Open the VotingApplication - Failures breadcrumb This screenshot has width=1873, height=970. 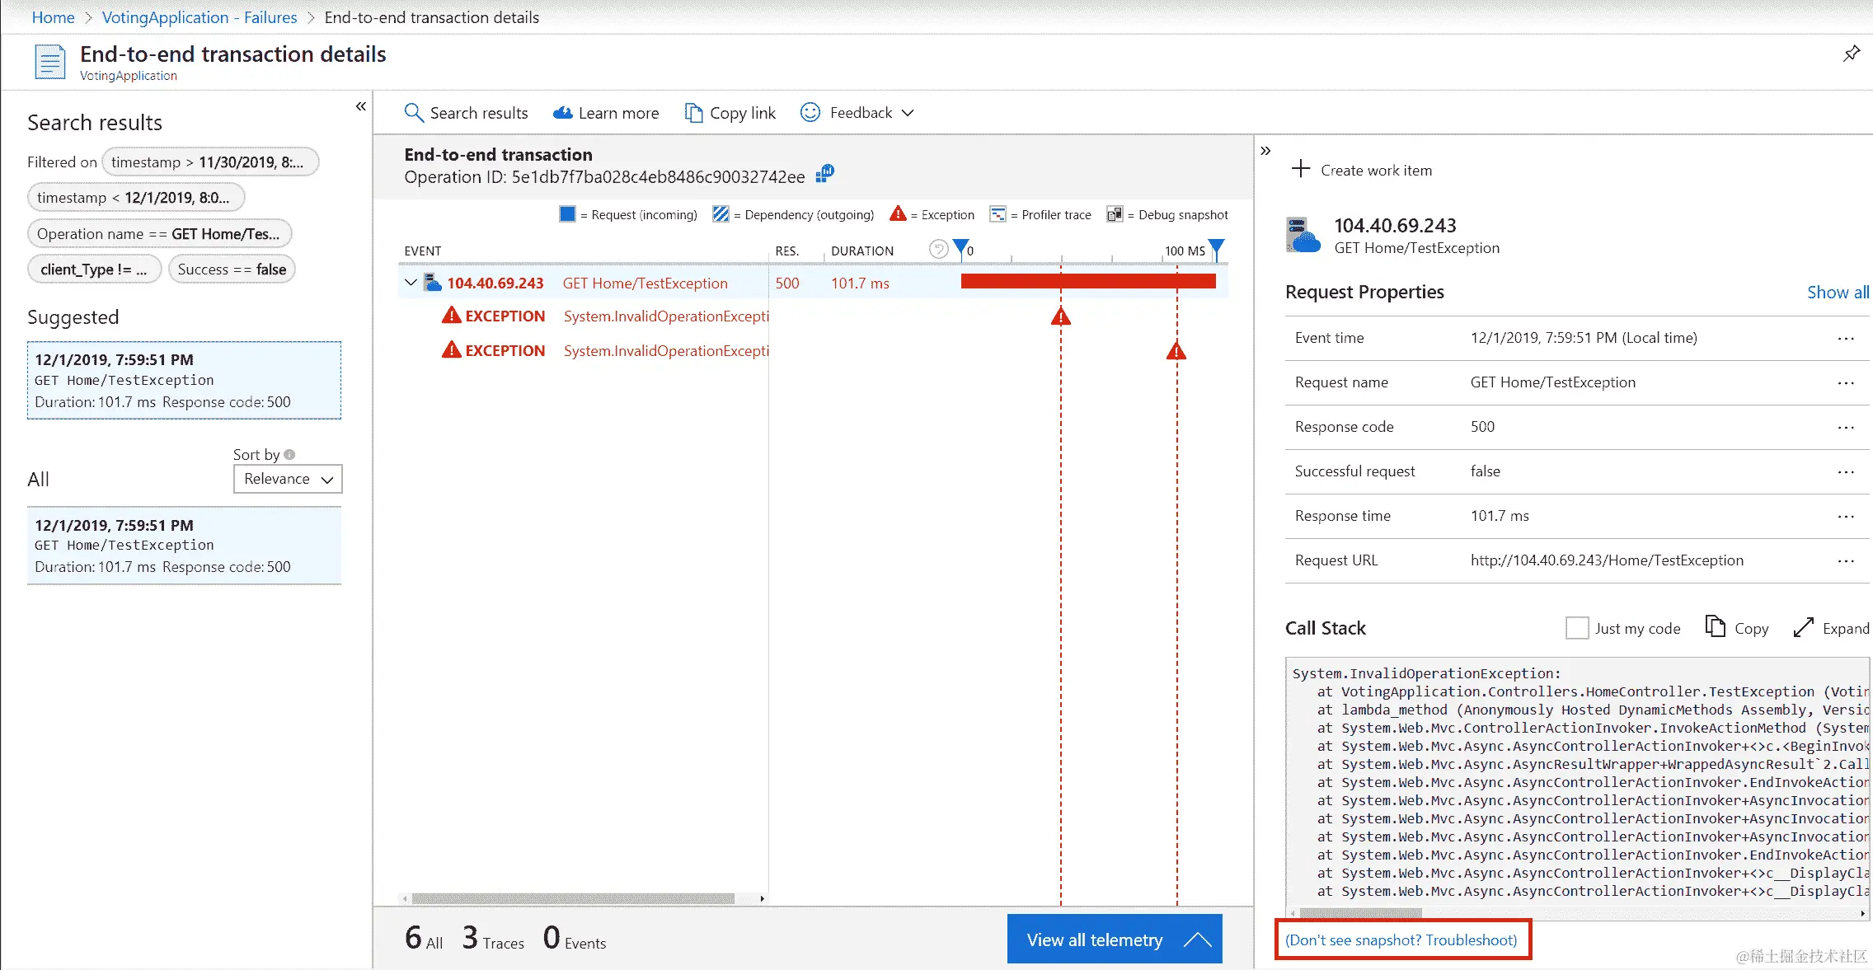(x=200, y=17)
